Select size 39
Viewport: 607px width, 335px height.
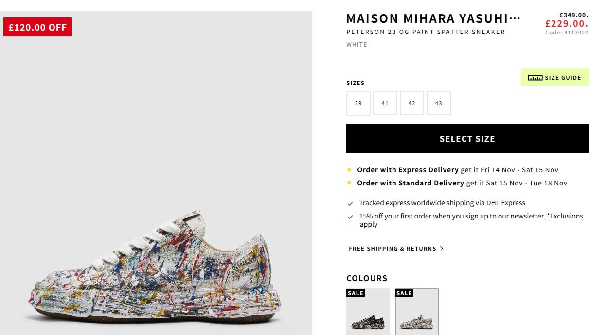point(358,103)
